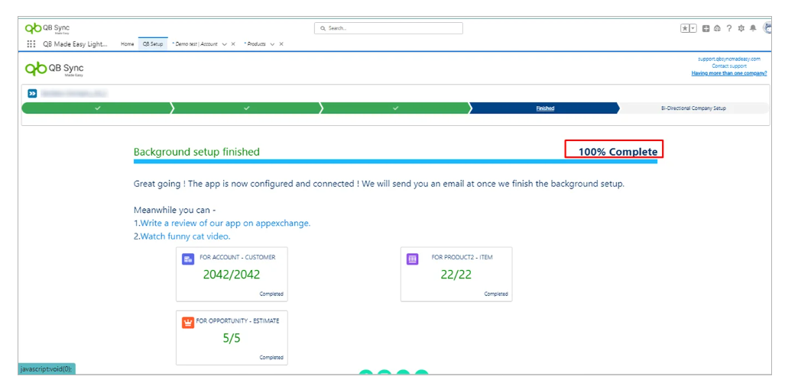Click the Bi-Directional Company Setup step
798x389 pixels.
(693, 108)
